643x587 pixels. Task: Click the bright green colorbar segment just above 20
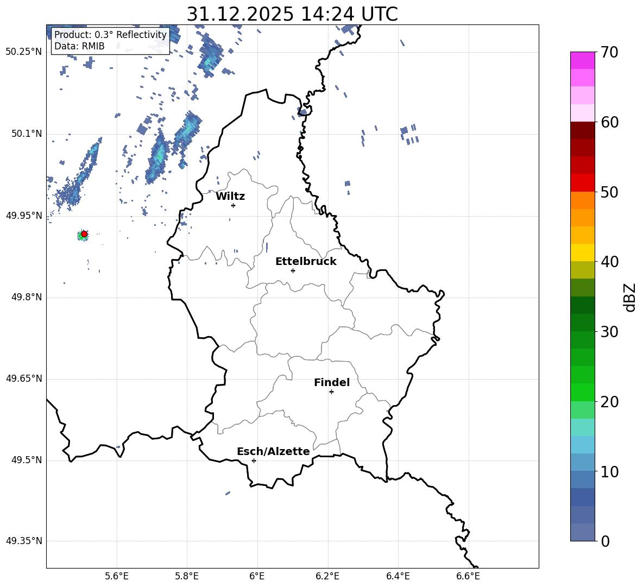582,392
